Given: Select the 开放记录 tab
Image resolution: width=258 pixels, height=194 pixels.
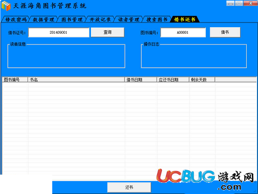Looking at the screenshot, I should click(x=100, y=19).
